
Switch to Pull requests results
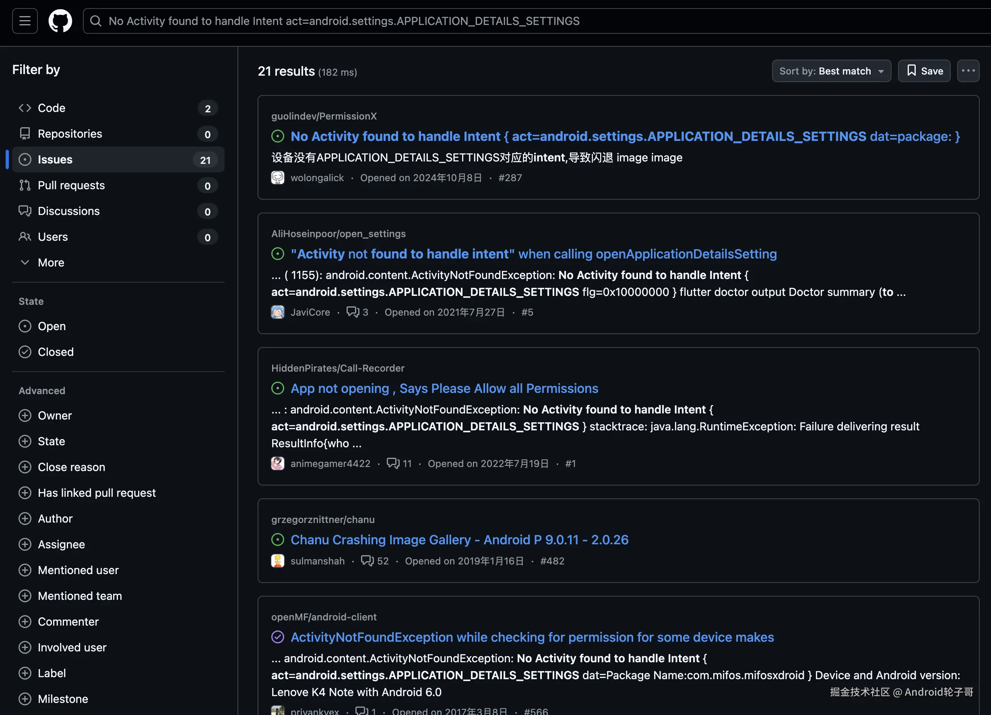[x=71, y=185]
